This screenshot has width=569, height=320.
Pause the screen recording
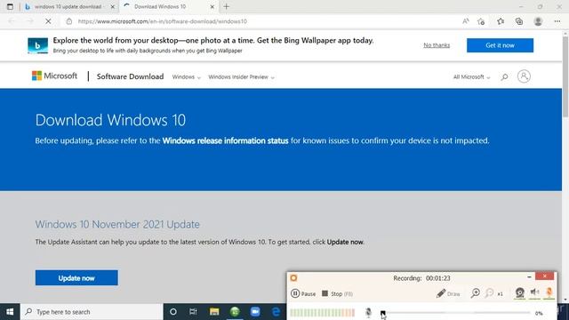[x=303, y=293]
